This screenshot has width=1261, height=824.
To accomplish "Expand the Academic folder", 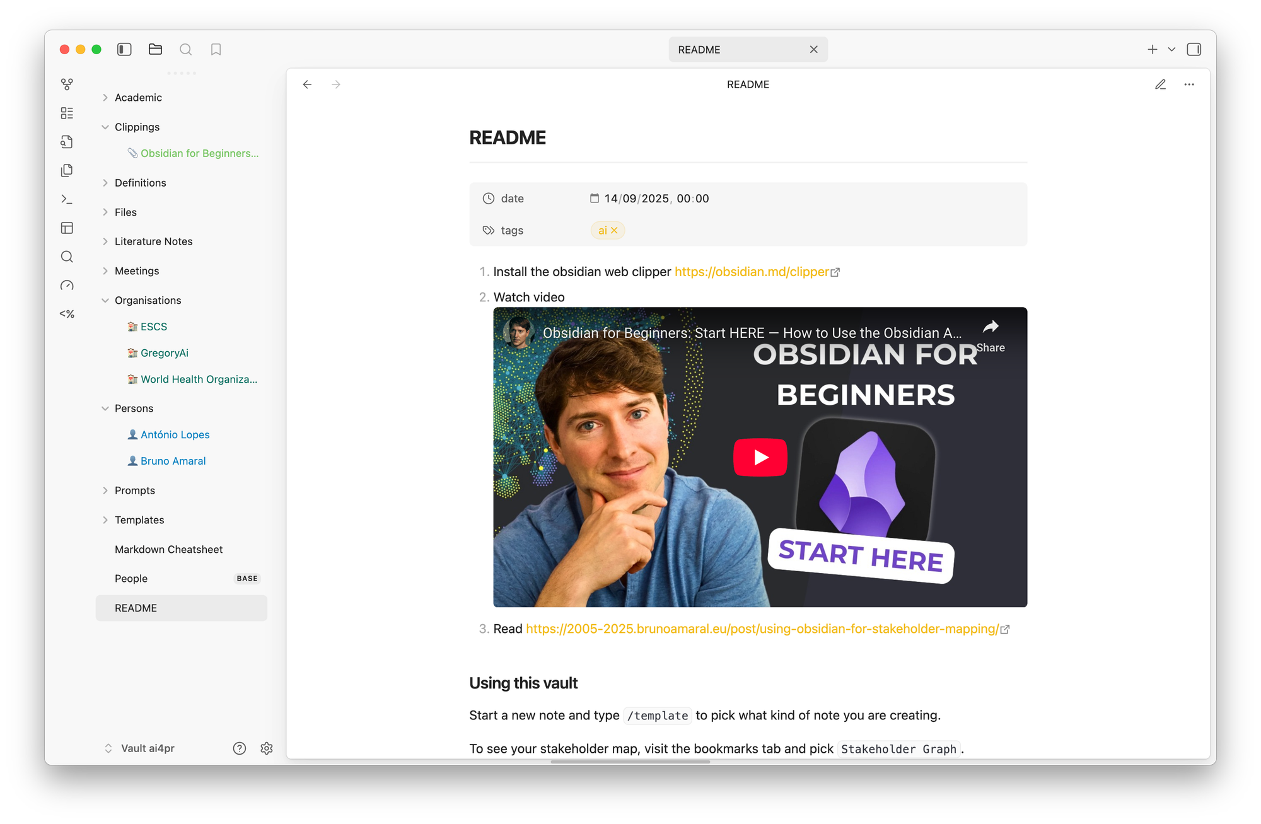I will [138, 98].
